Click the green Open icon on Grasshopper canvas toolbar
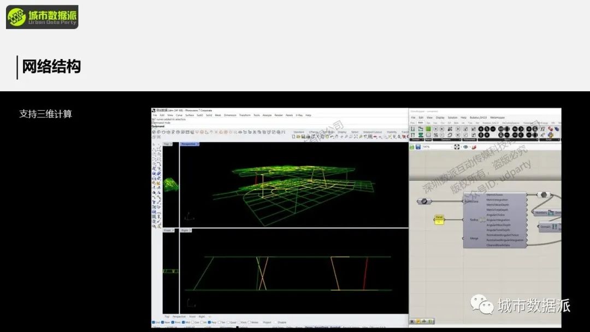Screen dimensions: 590x332 click(412, 147)
